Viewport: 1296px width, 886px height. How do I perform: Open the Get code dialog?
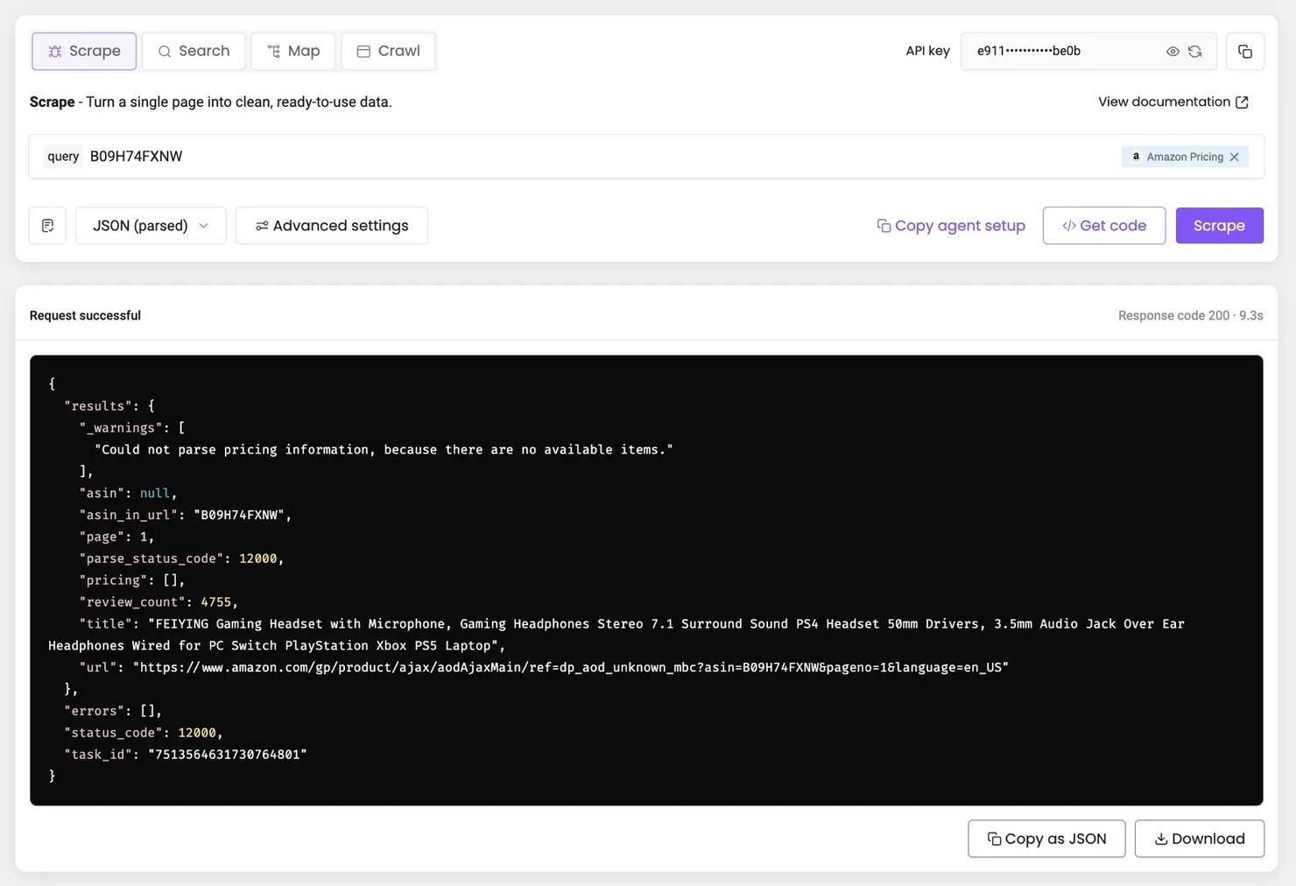coord(1104,226)
